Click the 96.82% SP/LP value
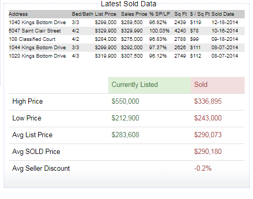 [158, 23]
